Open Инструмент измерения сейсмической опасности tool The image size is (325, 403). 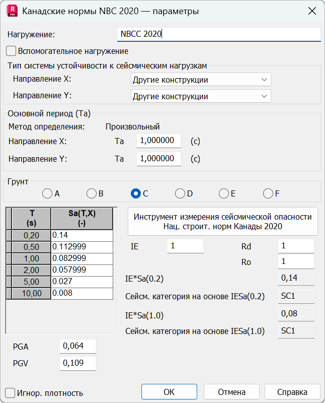[222, 222]
